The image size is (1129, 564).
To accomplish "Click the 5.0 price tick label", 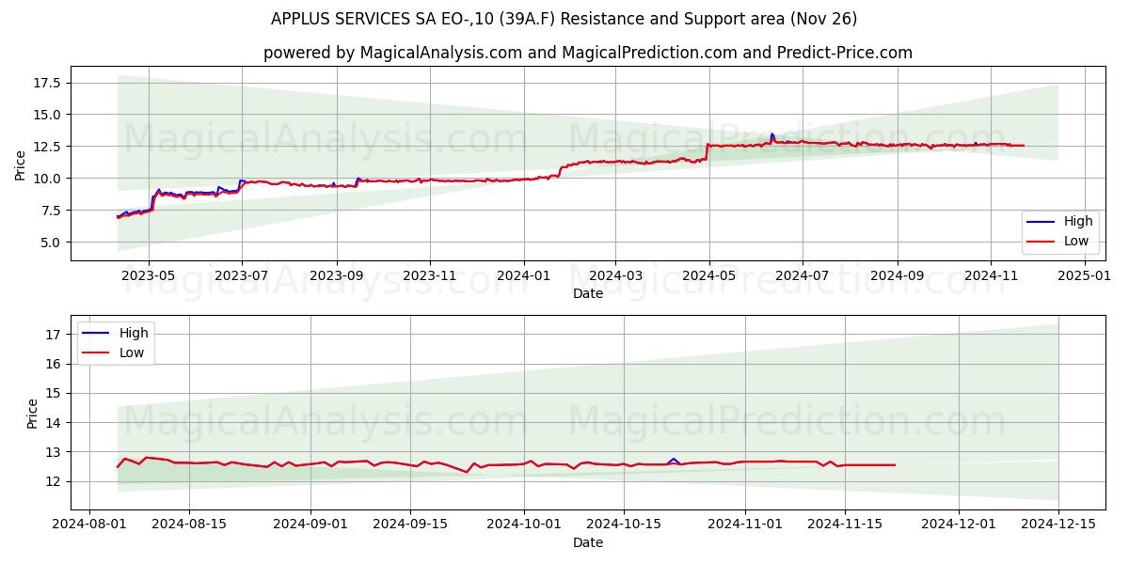I will point(52,243).
